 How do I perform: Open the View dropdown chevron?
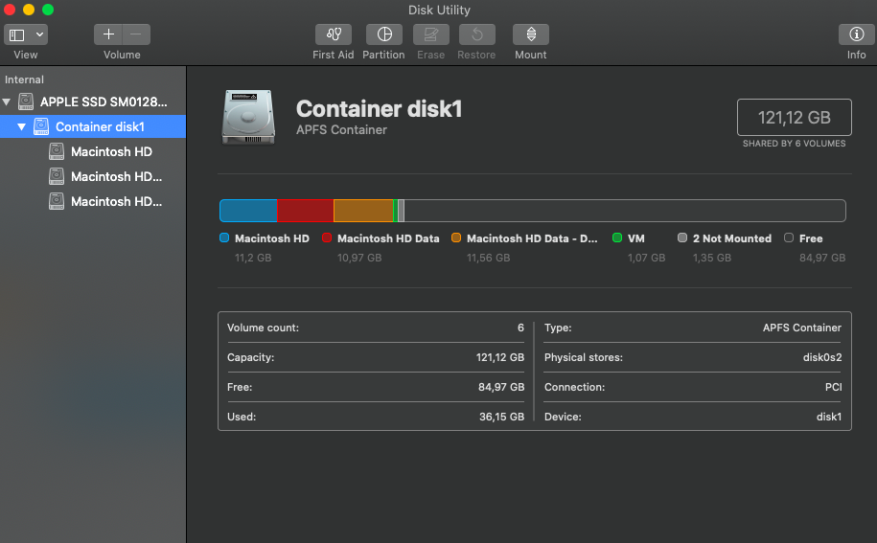[x=39, y=34]
